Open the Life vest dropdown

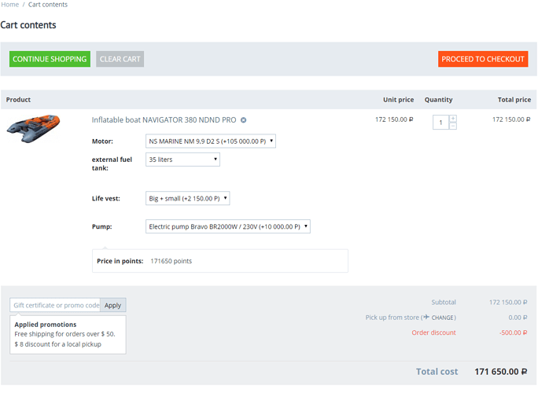(x=188, y=199)
